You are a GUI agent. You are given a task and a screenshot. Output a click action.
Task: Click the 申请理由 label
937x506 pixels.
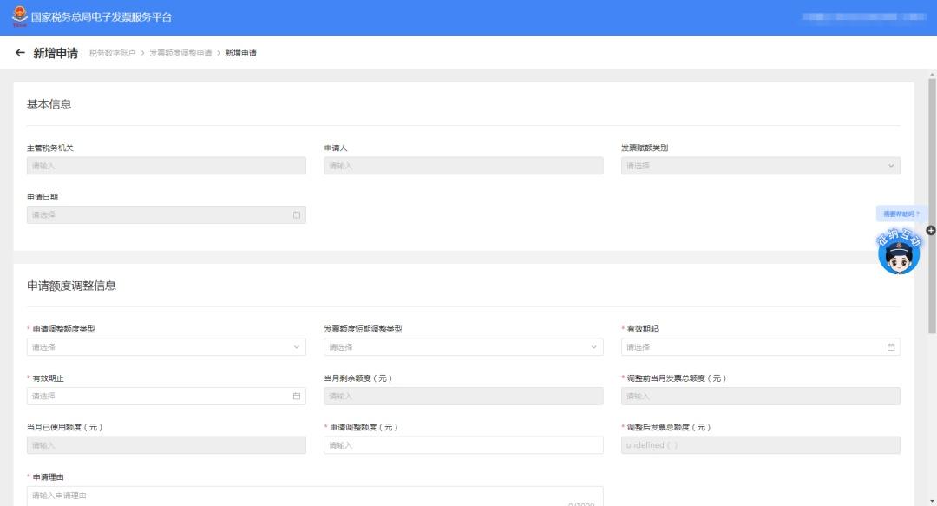48,476
